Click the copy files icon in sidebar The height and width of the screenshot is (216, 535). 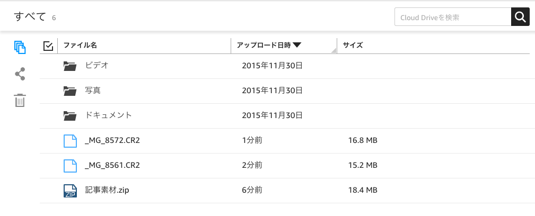click(x=20, y=47)
